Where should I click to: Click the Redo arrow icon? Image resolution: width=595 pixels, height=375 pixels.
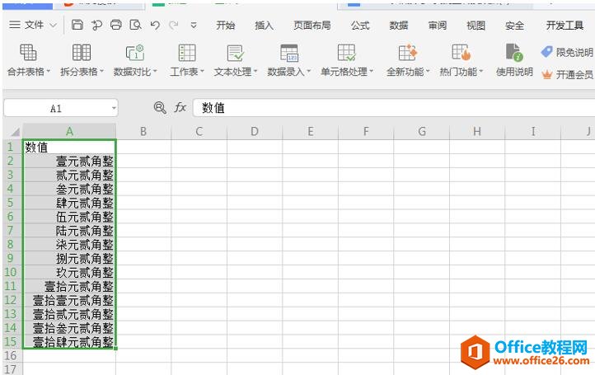(174, 26)
